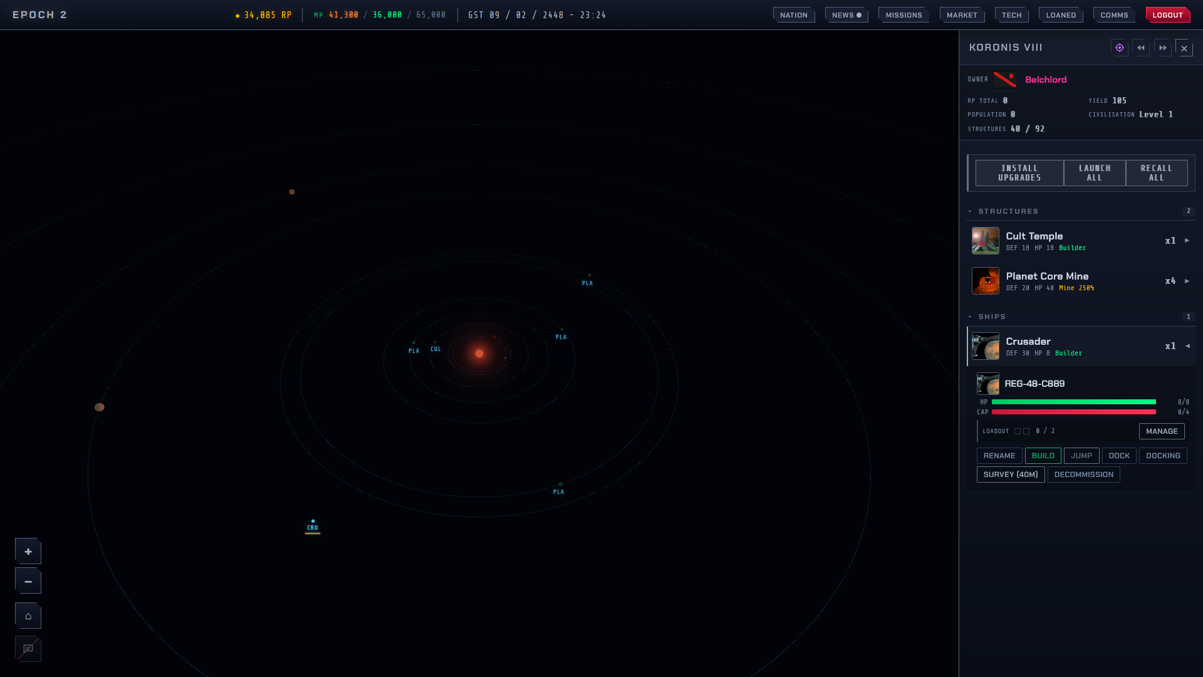Screen dimensions: 1203x677
Task: Click the red CAP bar
Action: click(x=1074, y=412)
